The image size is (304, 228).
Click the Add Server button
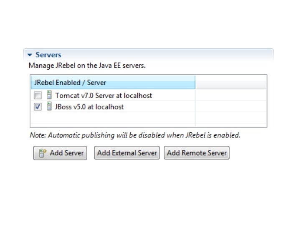pos(60,153)
